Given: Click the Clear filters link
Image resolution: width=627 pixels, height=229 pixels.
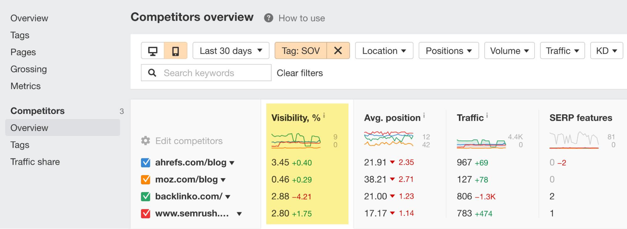Looking at the screenshot, I should pyautogui.click(x=300, y=73).
